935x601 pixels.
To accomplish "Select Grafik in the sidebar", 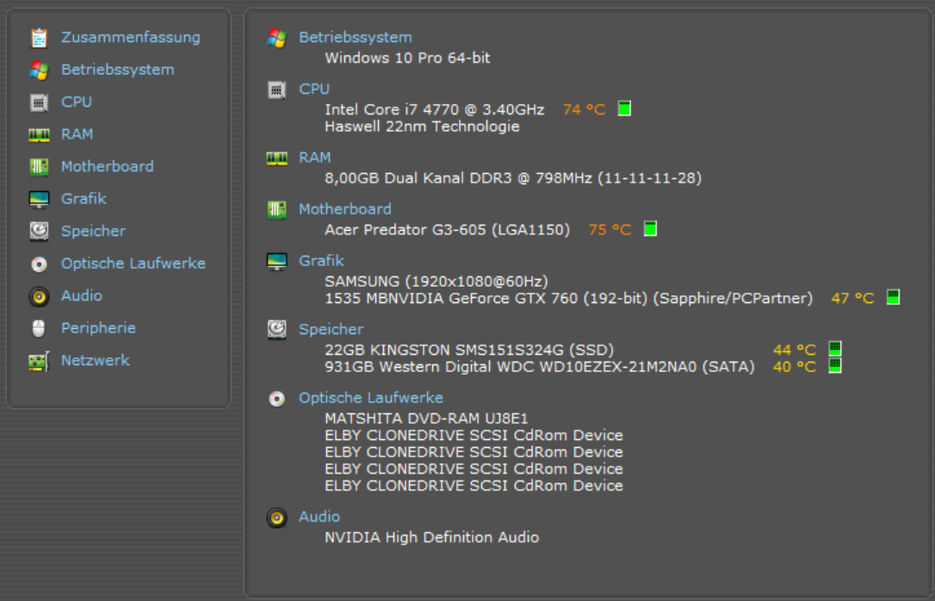I will (x=84, y=199).
